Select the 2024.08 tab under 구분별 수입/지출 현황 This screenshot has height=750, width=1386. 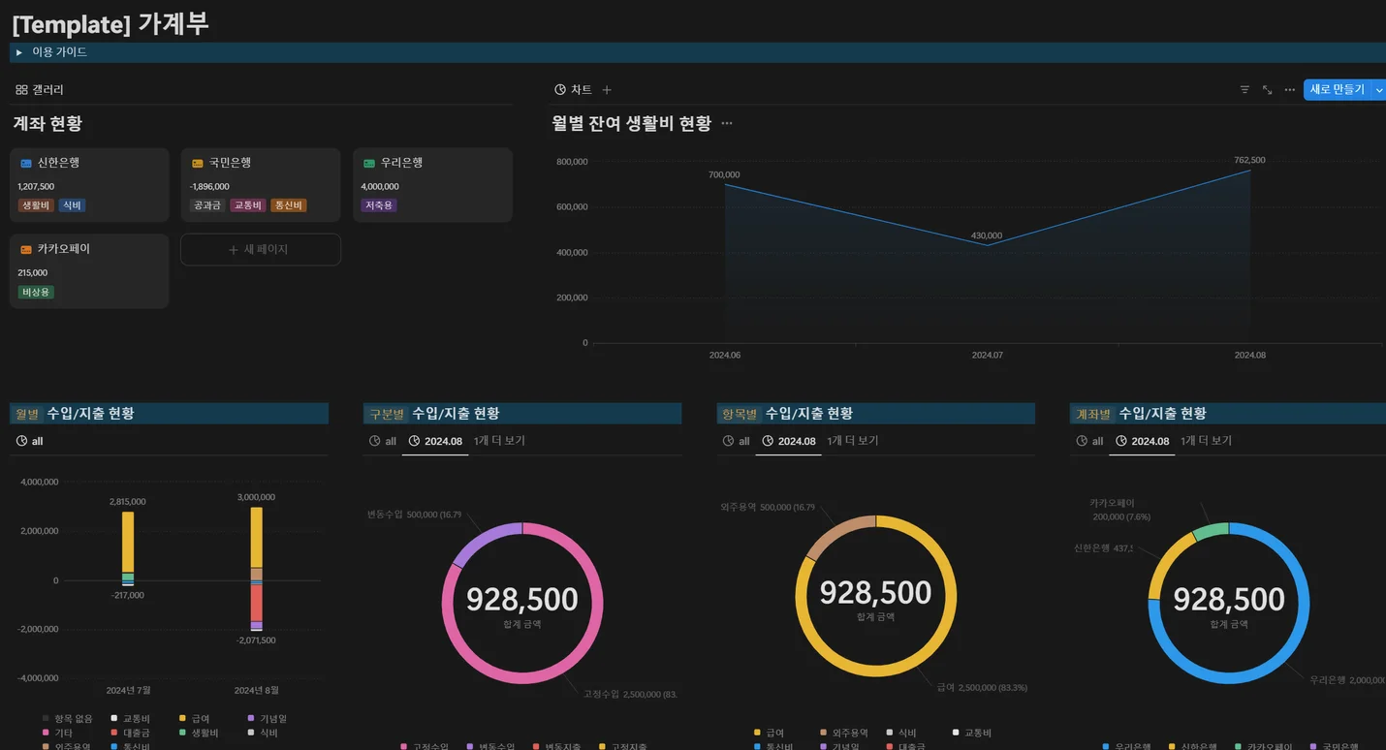[x=435, y=441]
